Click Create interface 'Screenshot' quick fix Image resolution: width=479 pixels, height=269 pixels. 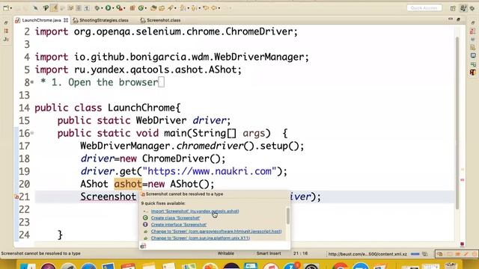[179, 224]
